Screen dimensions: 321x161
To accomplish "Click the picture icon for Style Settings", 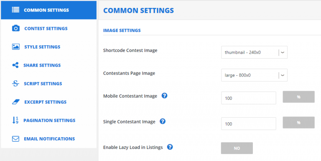I will pyautogui.click(x=16, y=47).
